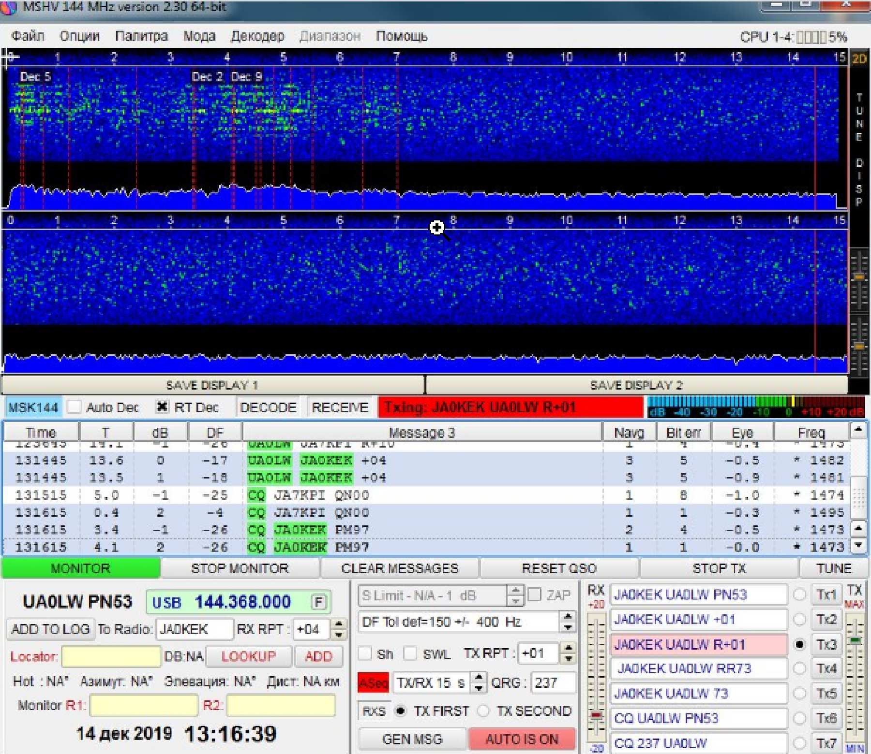Open the Декодер menu
Screen dimensions: 871x754
[x=257, y=36]
